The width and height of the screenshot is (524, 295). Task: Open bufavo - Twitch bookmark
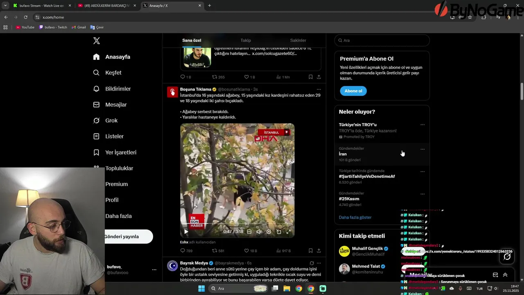click(53, 27)
